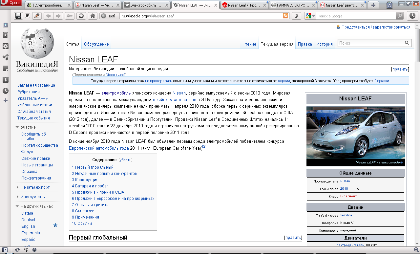The width and height of the screenshot is (420, 254).
Task: Open the 'Обсуждение' article tab
Action: click(x=96, y=44)
